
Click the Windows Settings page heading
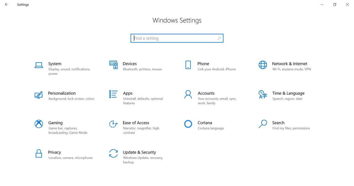177,20
